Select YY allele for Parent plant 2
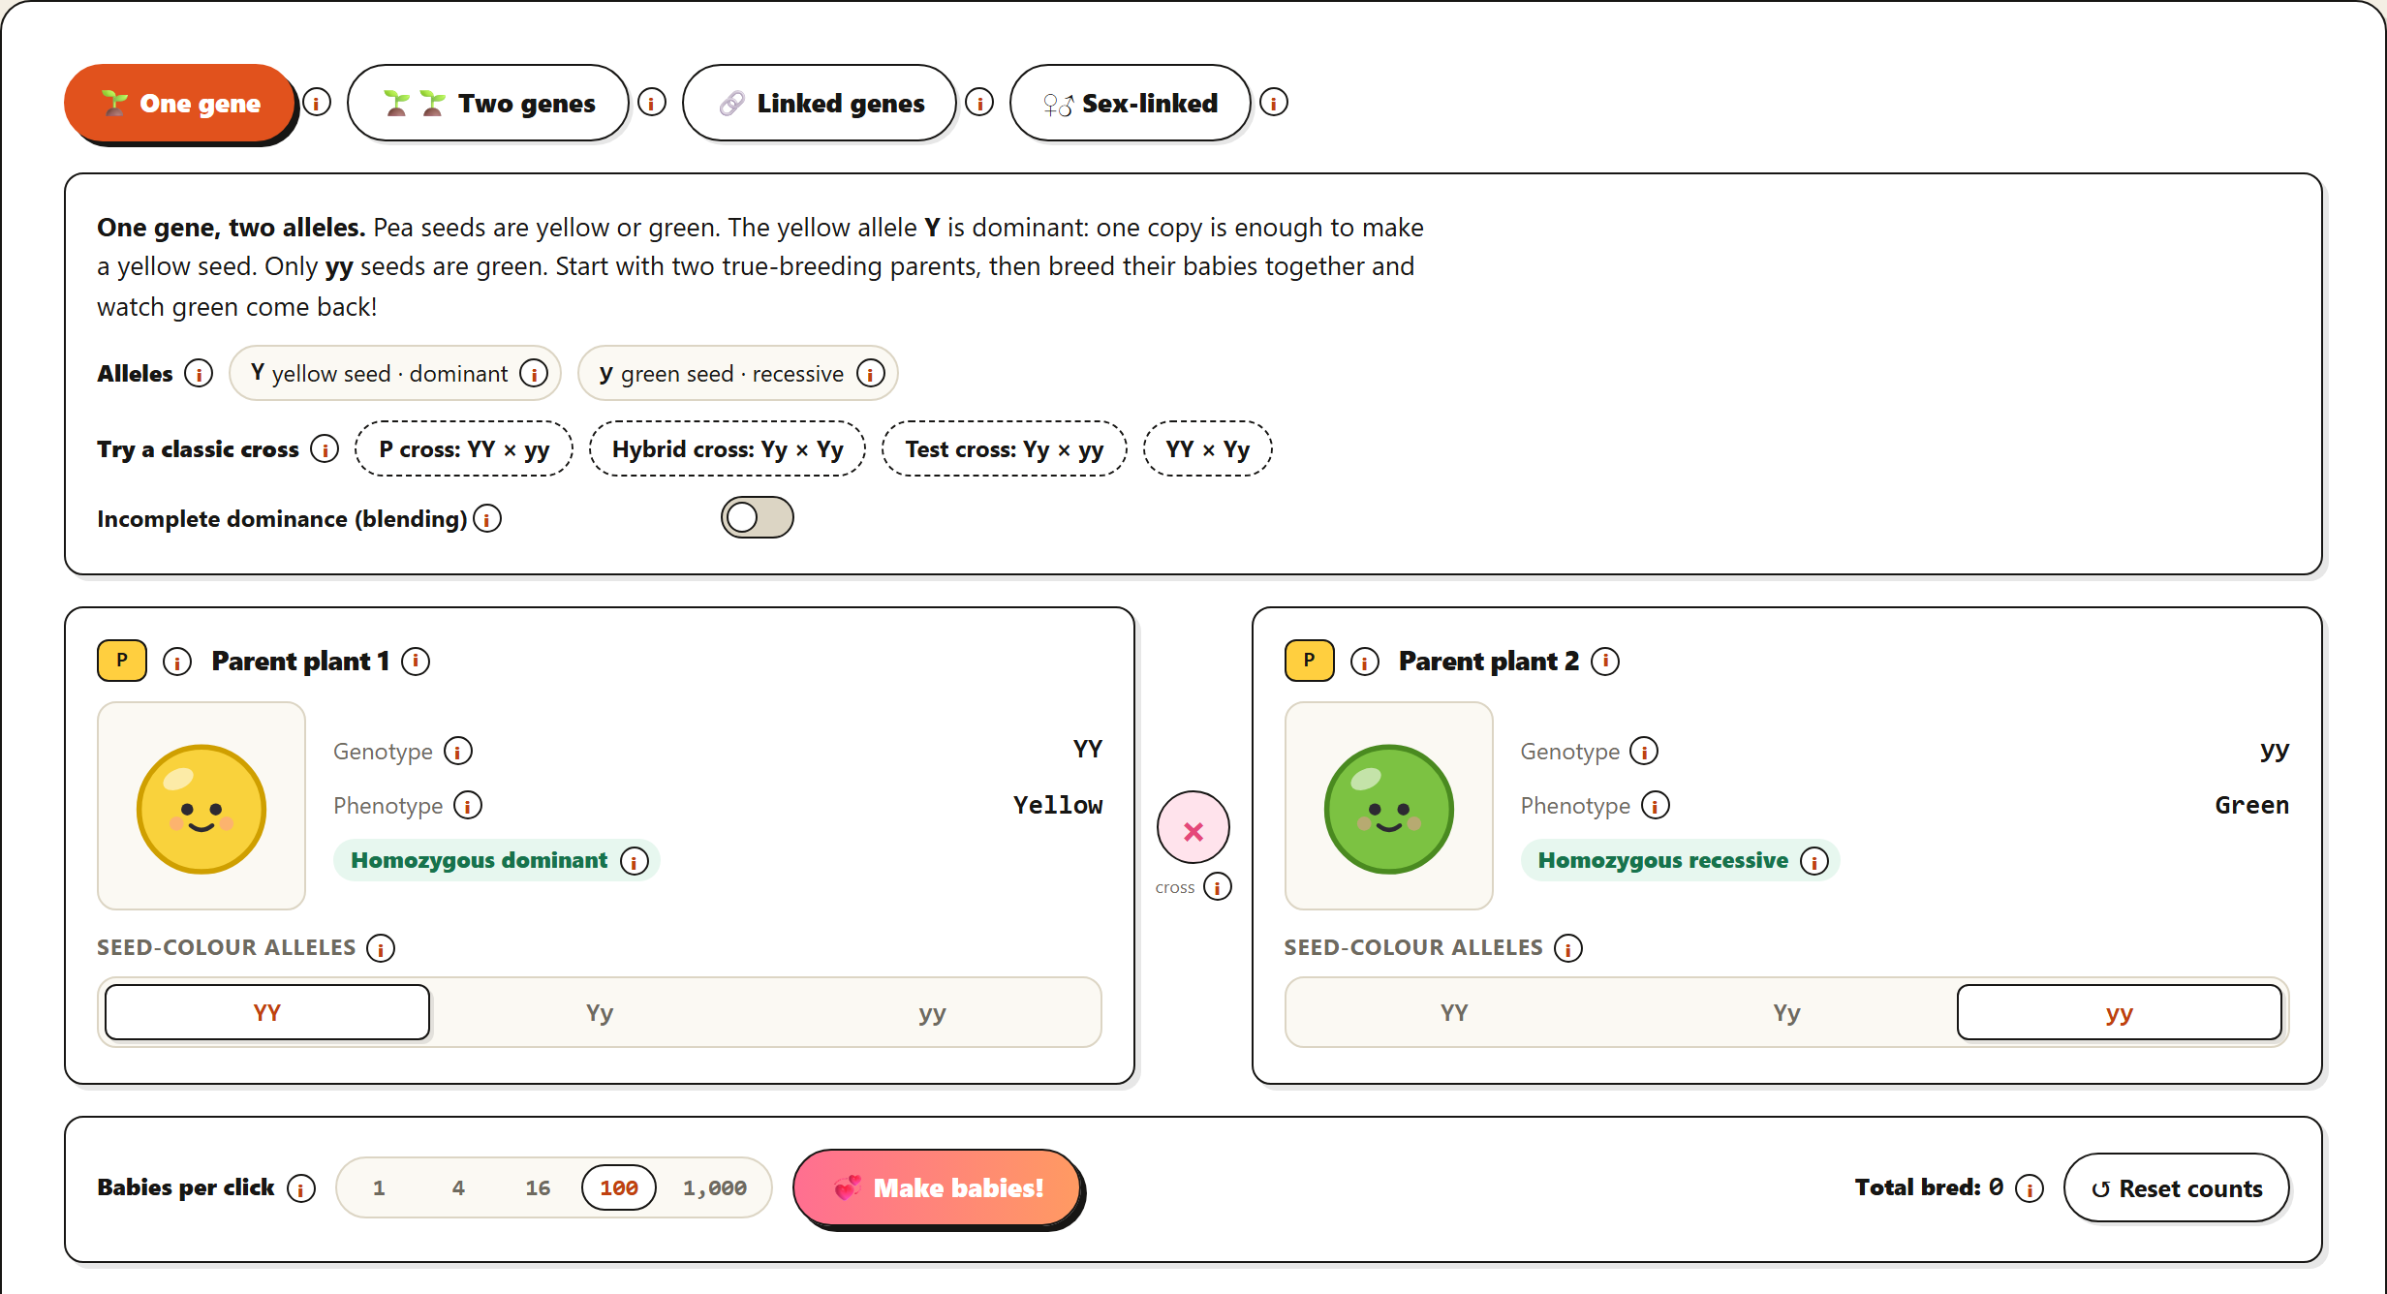Viewport: 2387px width, 1294px height. [x=1454, y=1013]
